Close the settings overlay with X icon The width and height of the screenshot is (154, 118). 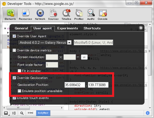point(141,28)
